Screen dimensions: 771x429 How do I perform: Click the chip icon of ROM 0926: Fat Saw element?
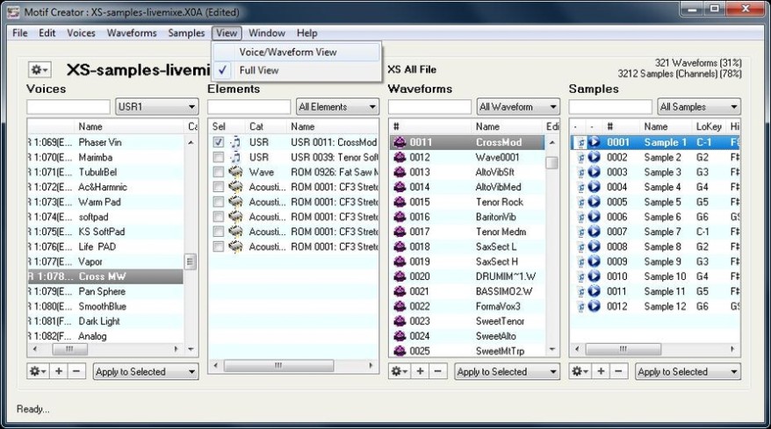point(235,172)
